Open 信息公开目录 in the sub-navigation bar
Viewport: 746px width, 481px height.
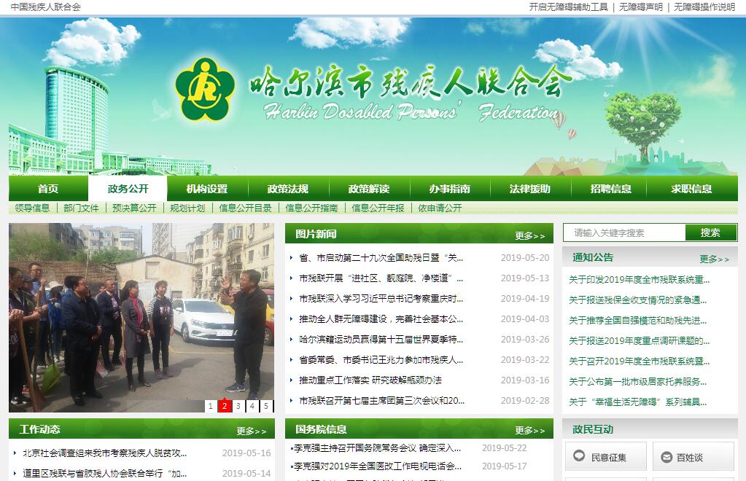click(245, 208)
